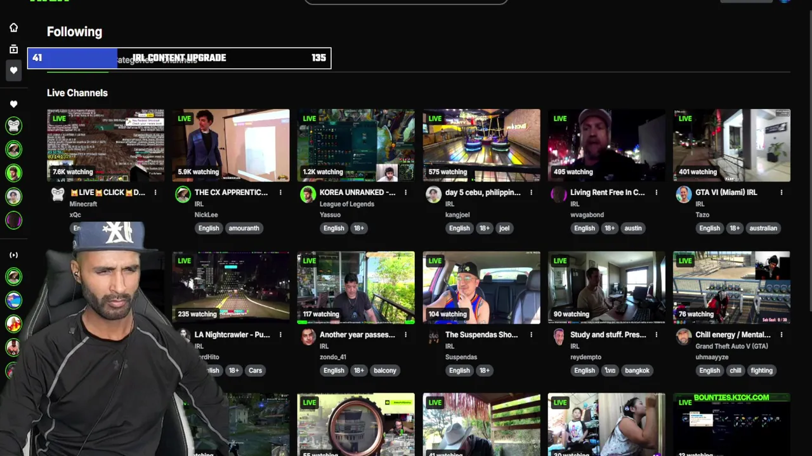
Task: Open Tazo thumbnail with 401 watching
Action: coord(731,145)
